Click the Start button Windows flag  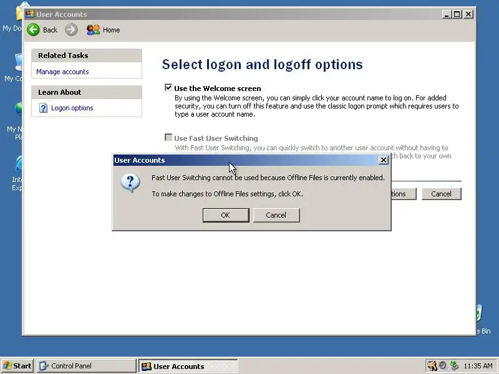pyautogui.click(x=7, y=366)
